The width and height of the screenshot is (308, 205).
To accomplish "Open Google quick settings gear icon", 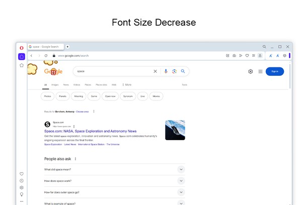I will tap(251, 71).
